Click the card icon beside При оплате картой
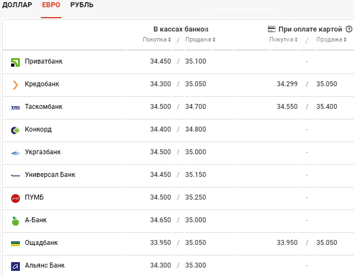The height and width of the screenshot is (277, 354). [x=272, y=29]
